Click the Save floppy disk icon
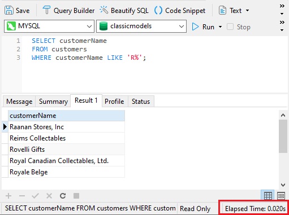The image size is (289, 215). coord(9,10)
